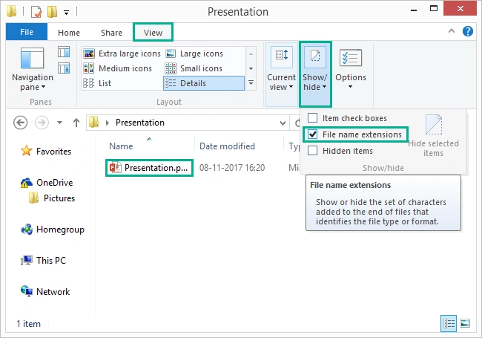This screenshot has height=338, width=482.
Task: Go up one folder level
Action: (76, 123)
